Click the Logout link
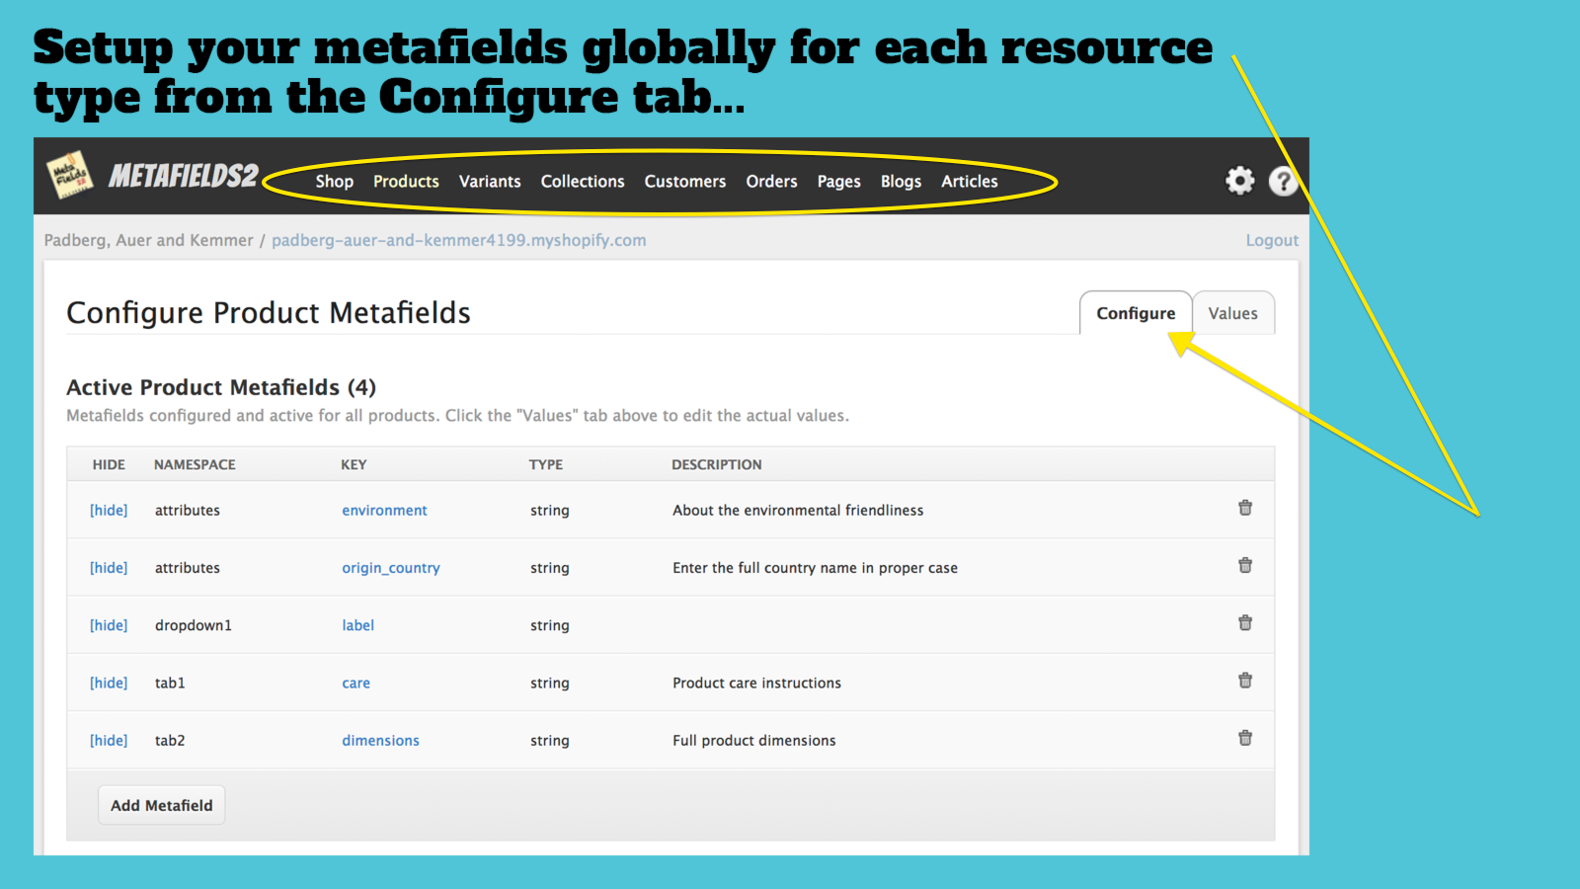 (1272, 240)
